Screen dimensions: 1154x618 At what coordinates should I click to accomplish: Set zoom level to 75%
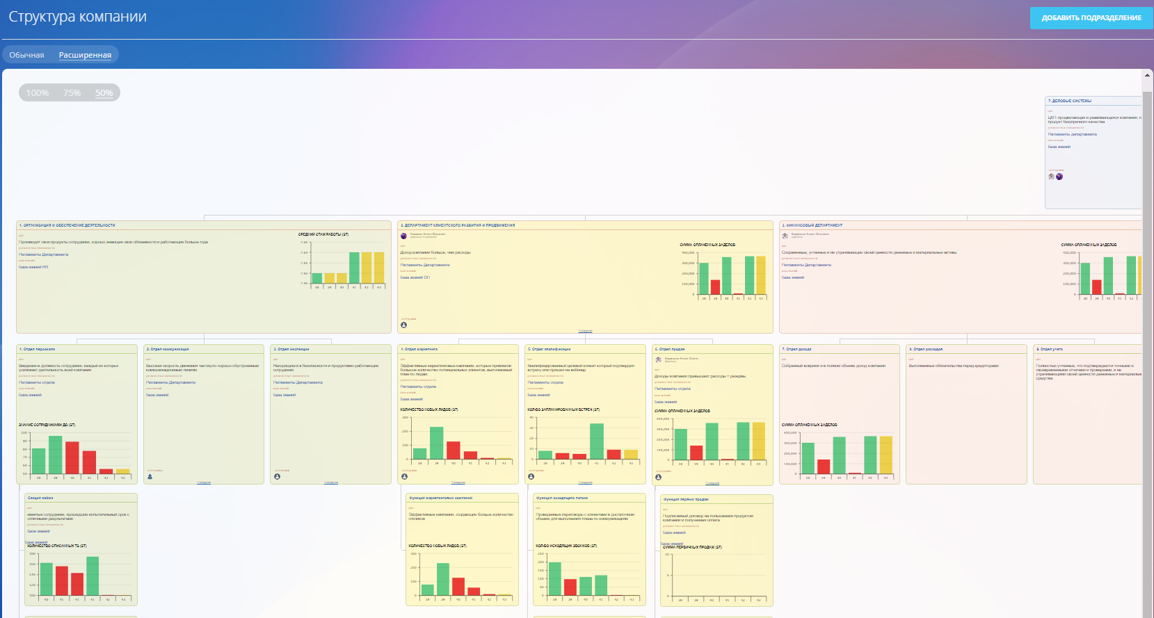pos(72,93)
